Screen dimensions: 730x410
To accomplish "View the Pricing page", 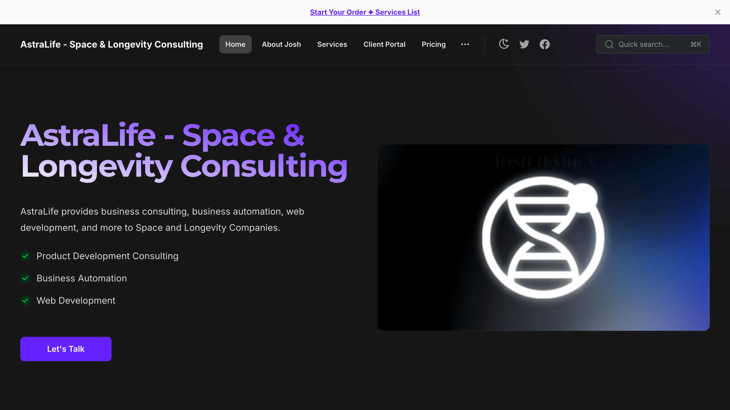I will pos(434,44).
